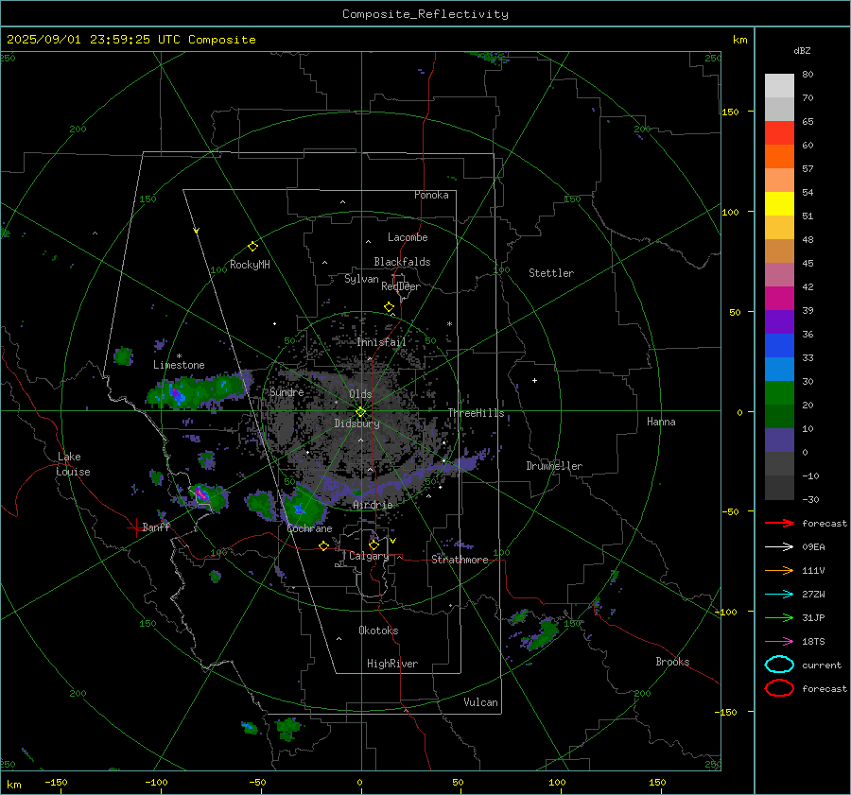Click the Olds label

pos(360,394)
